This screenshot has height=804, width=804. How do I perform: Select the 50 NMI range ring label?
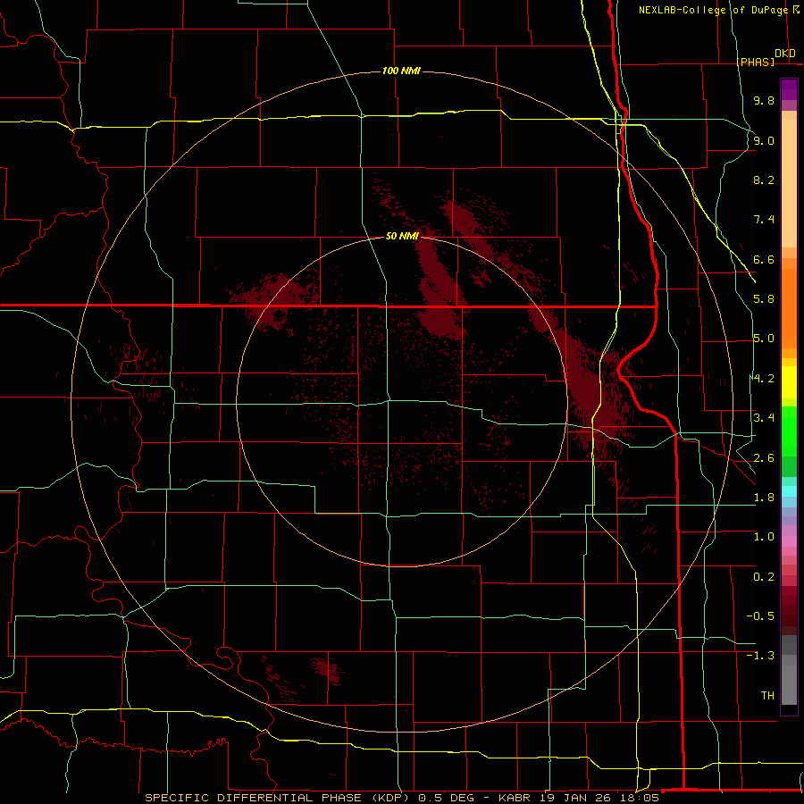(402, 236)
